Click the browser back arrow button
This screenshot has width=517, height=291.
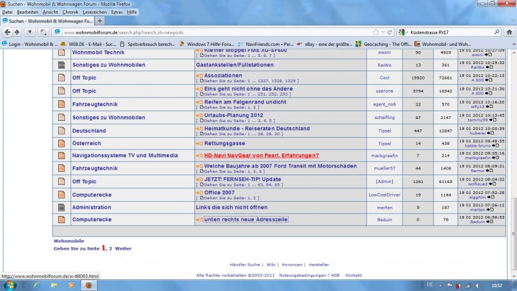[x=8, y=32]
